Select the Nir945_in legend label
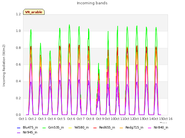Viewport: 185px width, 138px height. 30,132
